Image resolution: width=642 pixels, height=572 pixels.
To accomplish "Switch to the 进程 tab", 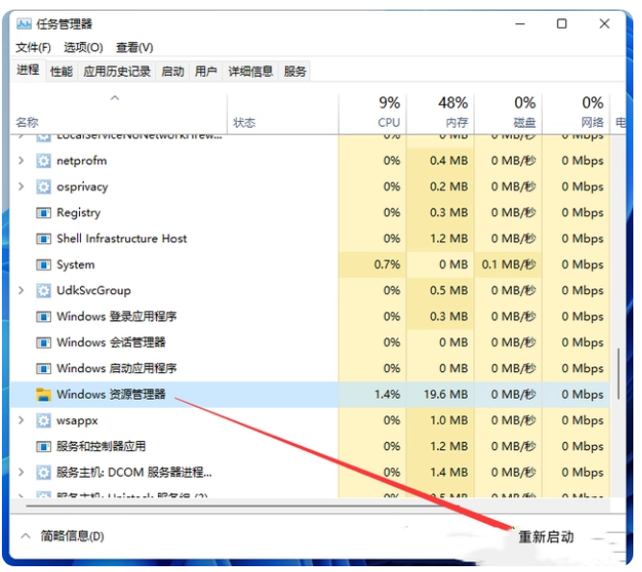I will click(x=28, y=70).
